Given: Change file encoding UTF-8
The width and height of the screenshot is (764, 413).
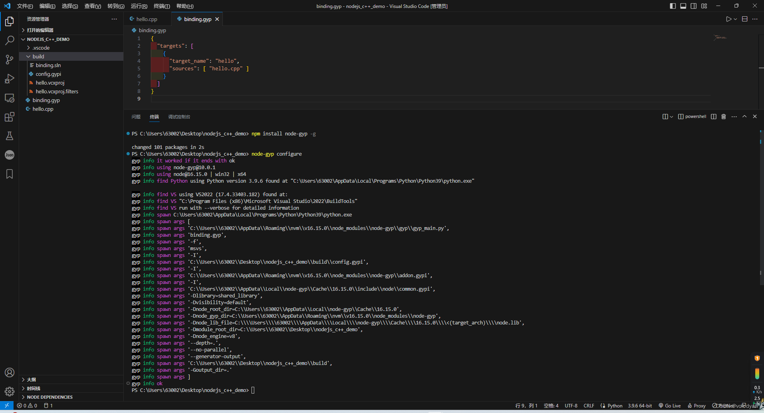Looking at the screenshot, I should [x=571, y=405].
